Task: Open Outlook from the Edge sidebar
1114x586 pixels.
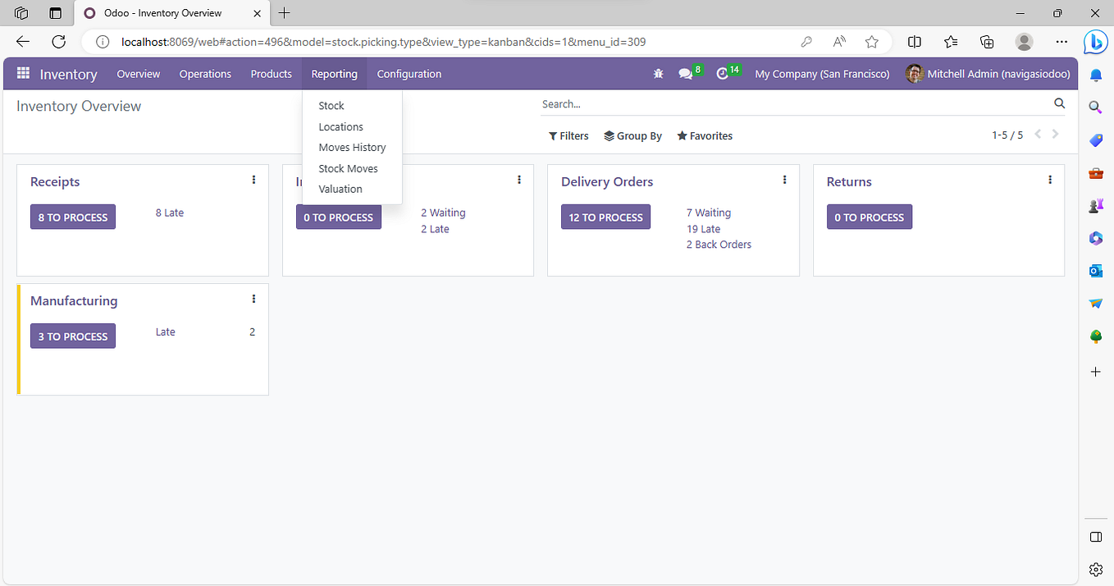Action: click(x=1095, y=270)
